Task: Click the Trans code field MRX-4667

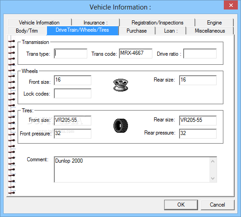Action: 136,53
